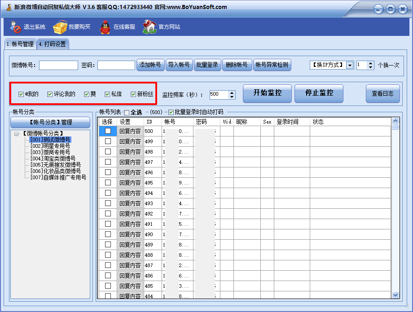Click the exit system icon
This screenshot has height=312, width=413.
click(16, 26)
